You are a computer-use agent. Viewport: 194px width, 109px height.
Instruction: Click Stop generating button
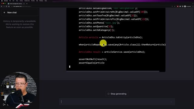point(117,94)
